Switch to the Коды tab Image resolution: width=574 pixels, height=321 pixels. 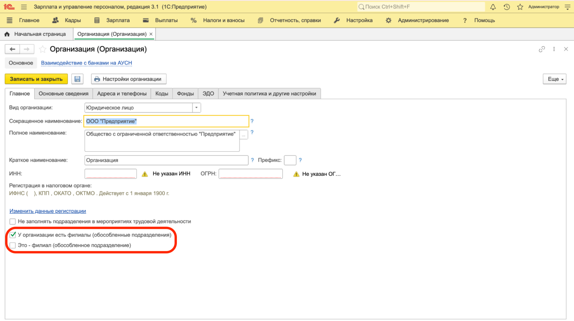click(162, 94)
